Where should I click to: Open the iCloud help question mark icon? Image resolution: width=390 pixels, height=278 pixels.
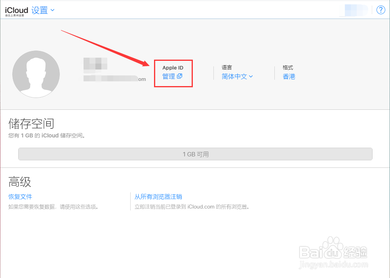click(380, 10)
